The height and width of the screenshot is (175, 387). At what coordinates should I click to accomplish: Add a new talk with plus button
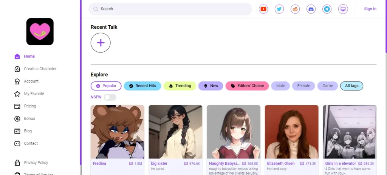coord(101,43)
